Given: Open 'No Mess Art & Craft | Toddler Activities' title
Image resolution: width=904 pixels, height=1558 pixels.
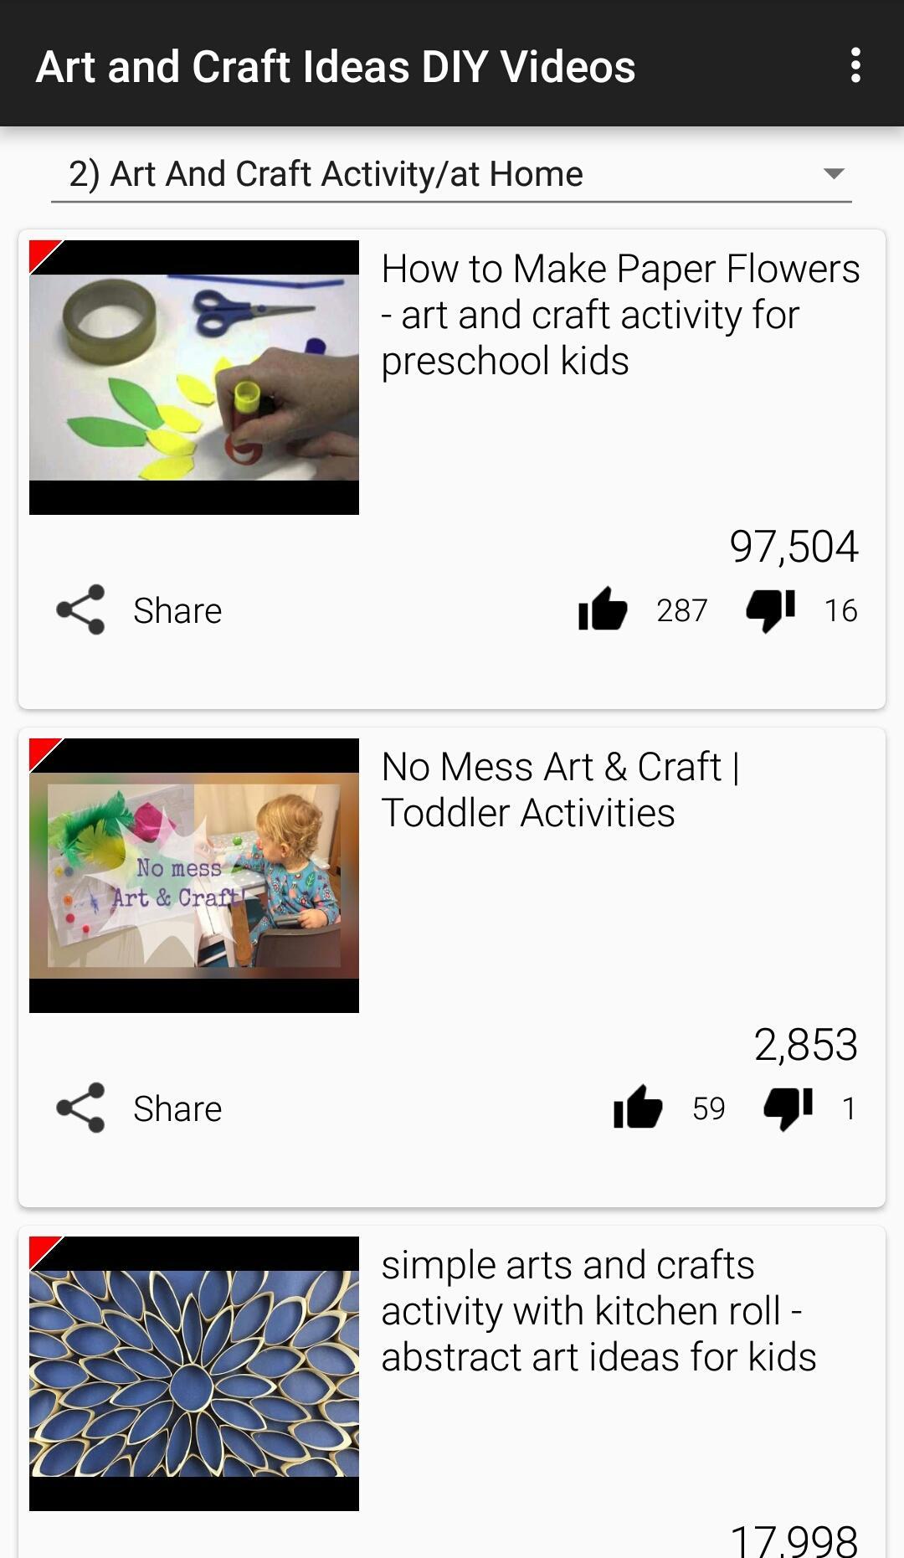Looking at the screenshot, I should click(561, 789).
